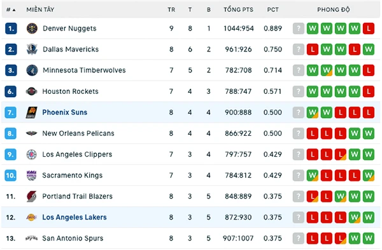Image resolution: width=382 pixels, height=250 pixels.
Task: Sort by TỔNG PTS column header
Action: [239, 10]
